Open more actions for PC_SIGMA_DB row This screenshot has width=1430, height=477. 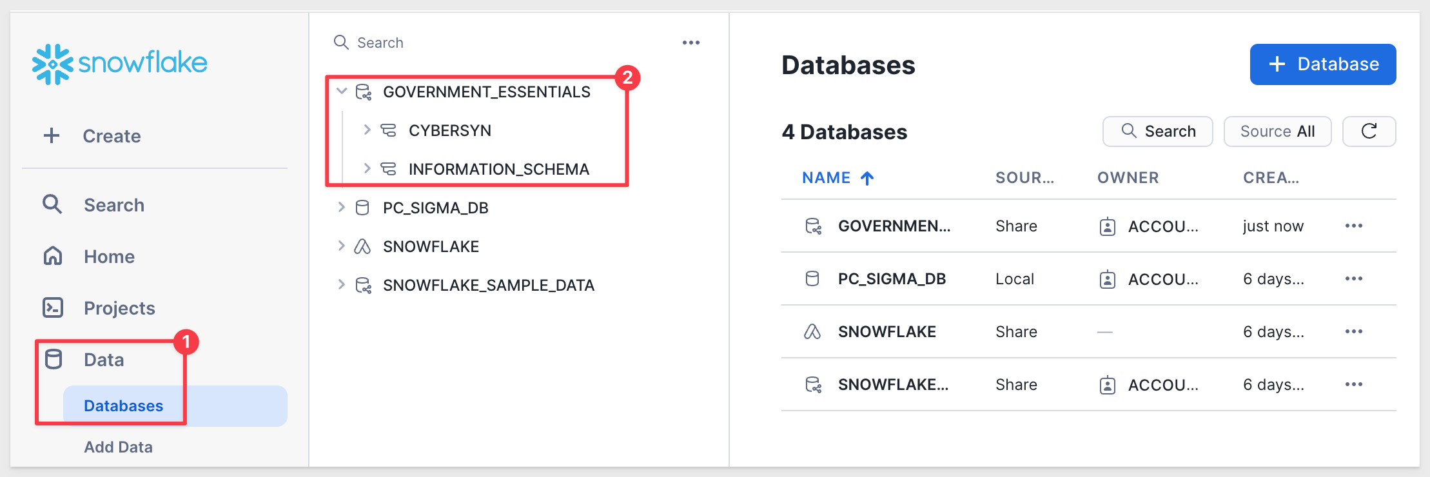point(1354,278)
